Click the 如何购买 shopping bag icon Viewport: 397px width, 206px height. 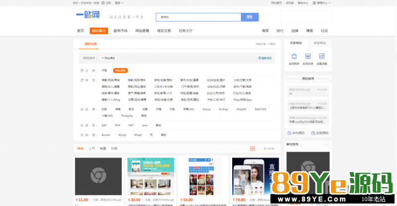tap(294, 56)
